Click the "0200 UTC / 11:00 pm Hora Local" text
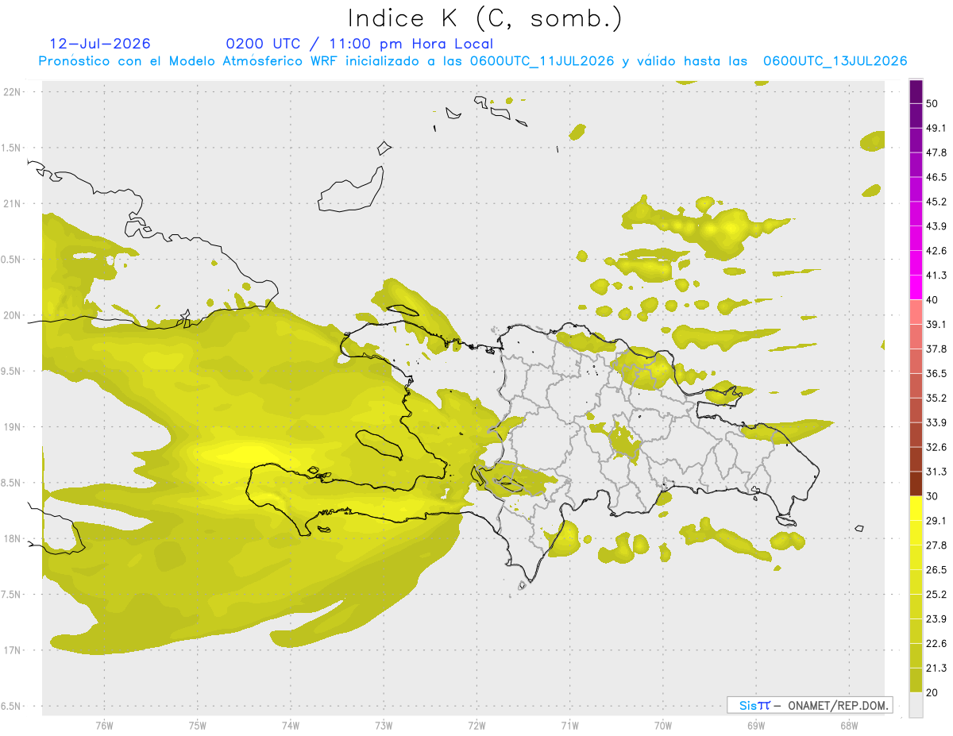Viewport: 953px width, 736px height. coord(360,44)
